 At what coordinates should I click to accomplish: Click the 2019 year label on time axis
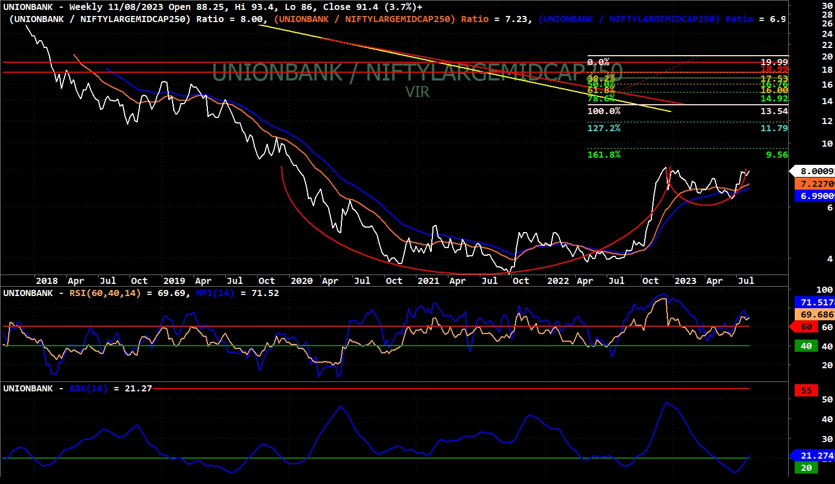(x=174, y=281)
